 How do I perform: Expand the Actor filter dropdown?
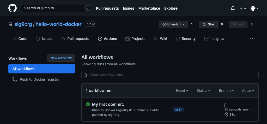click(x=248, y=91)
